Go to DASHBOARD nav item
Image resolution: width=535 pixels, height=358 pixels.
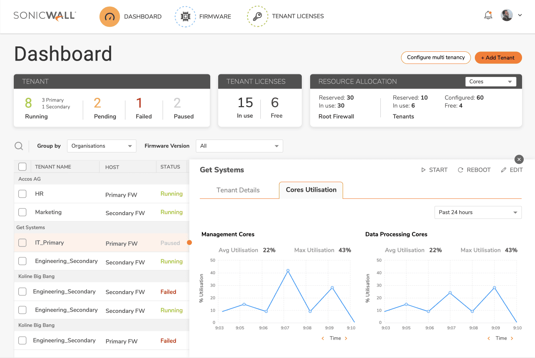coord(143,17)
